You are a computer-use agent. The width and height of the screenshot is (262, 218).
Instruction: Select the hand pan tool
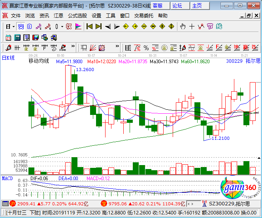(x=183, y=26)
